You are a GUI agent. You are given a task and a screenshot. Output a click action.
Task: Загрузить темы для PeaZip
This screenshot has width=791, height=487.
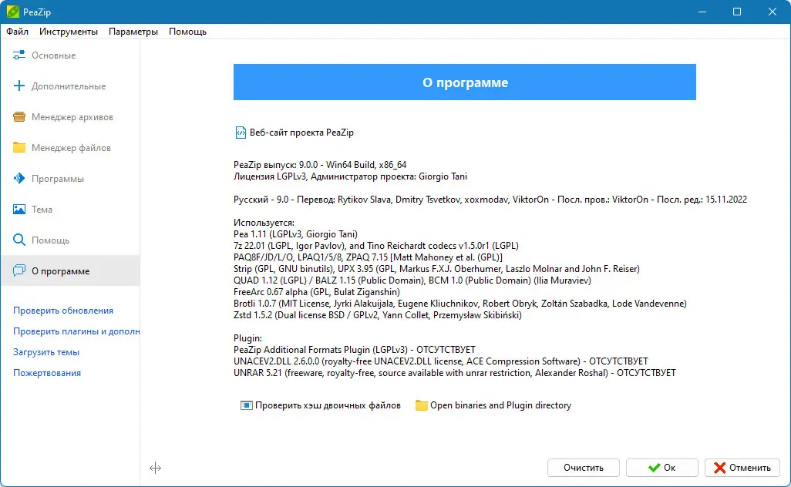(x=45, y=353)
